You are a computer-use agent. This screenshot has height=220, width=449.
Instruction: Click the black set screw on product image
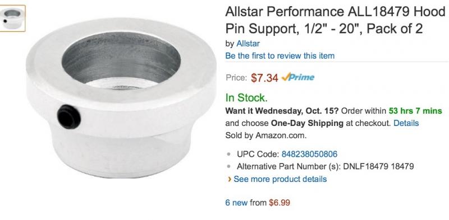click(x=68, y=116)
